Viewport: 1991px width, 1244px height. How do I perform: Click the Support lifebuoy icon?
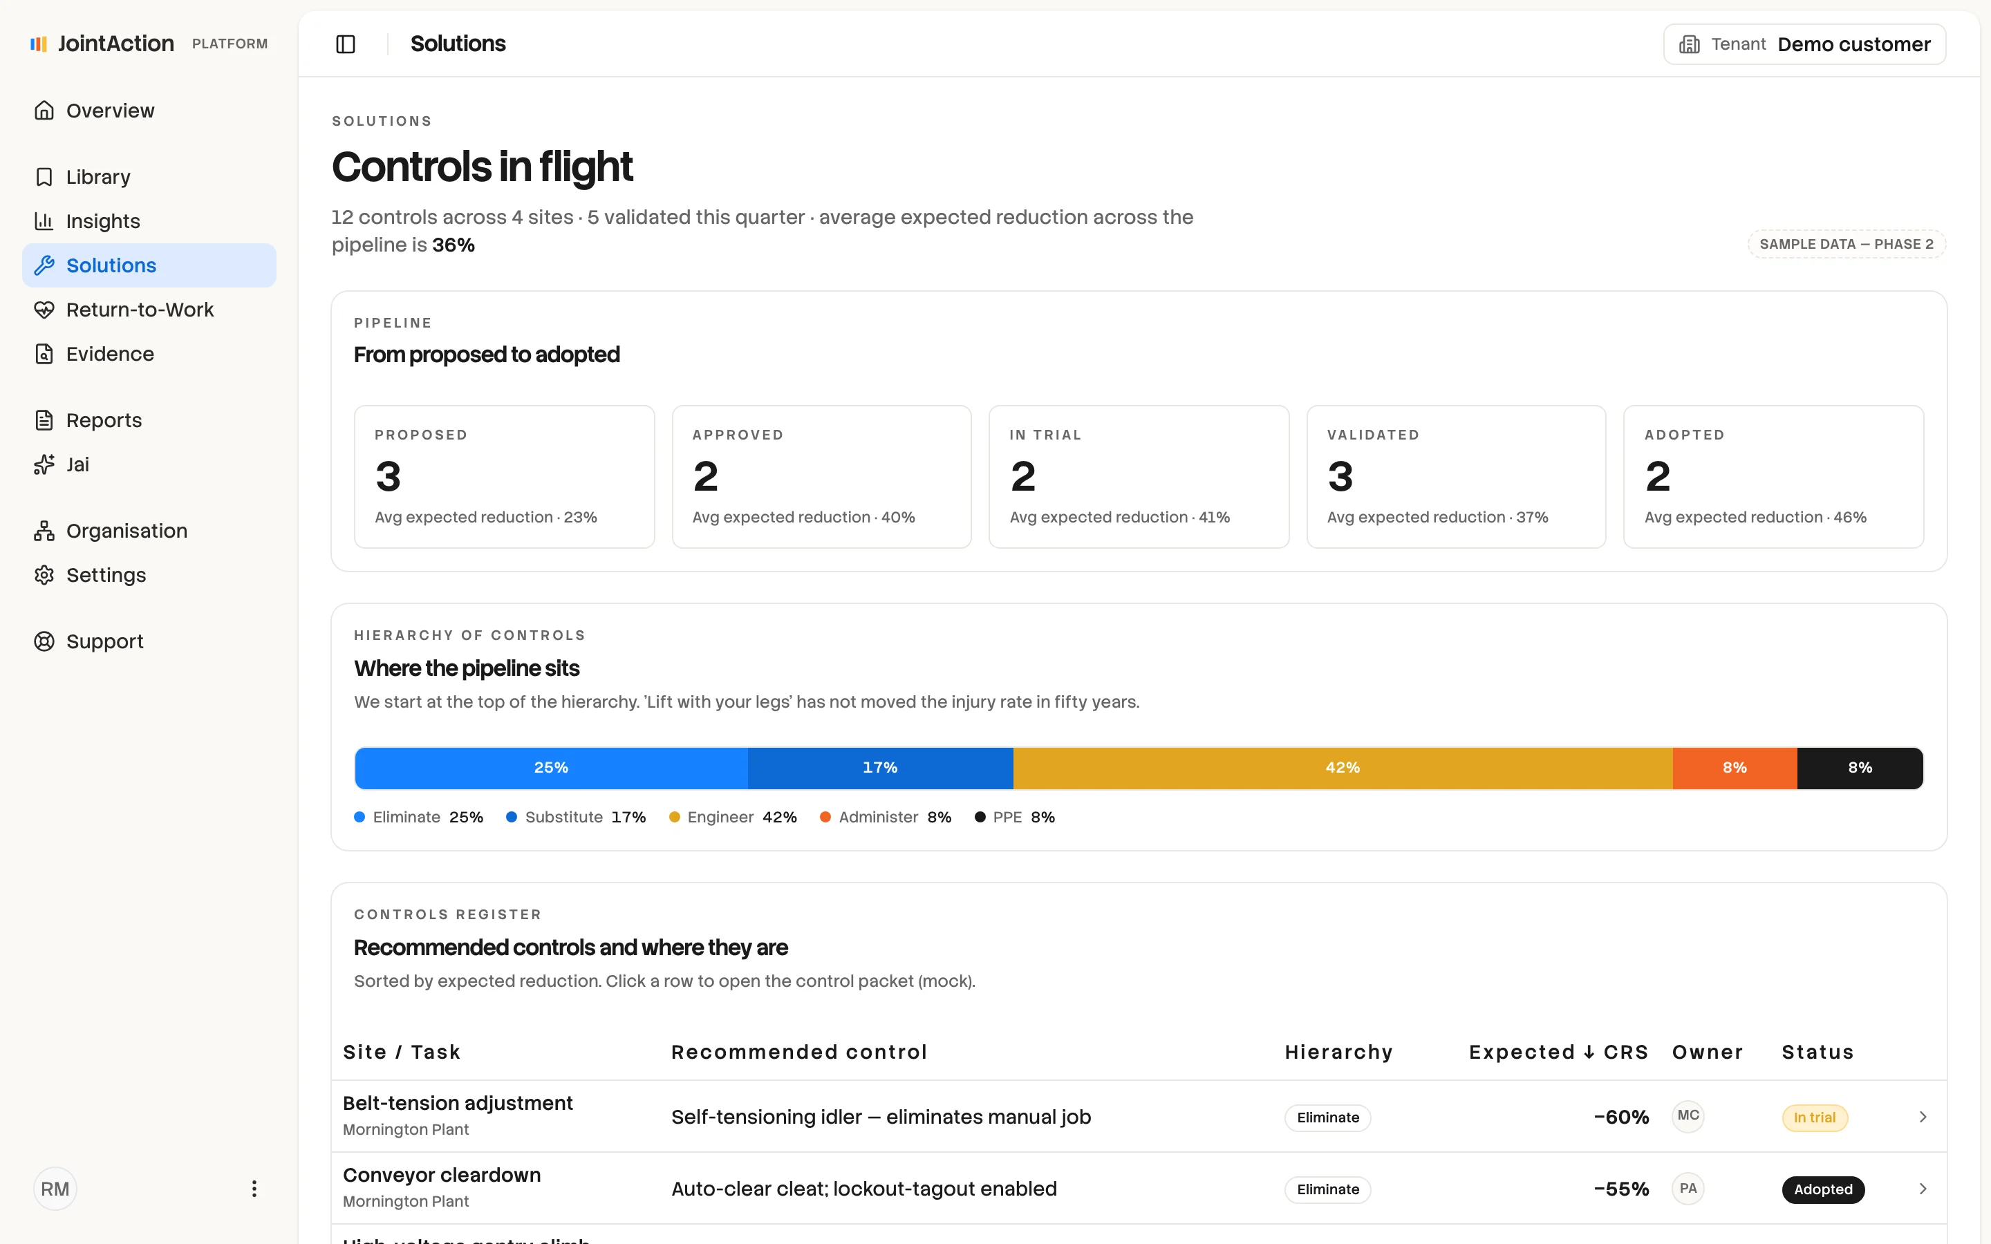[x=44, y=642]
